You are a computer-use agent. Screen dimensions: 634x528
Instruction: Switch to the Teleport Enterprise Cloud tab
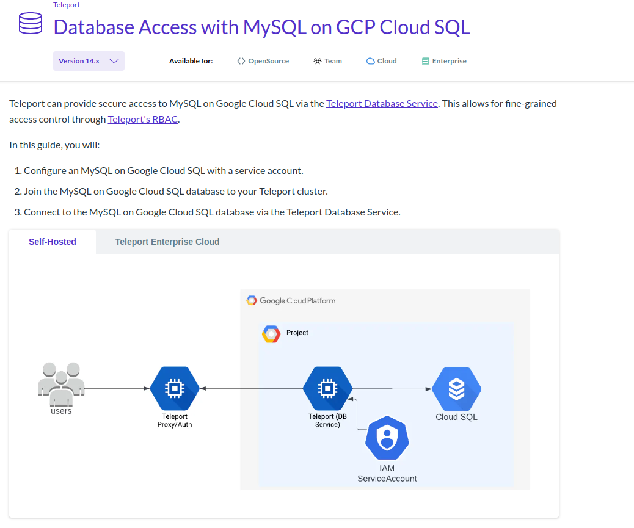tap(167, 242)
